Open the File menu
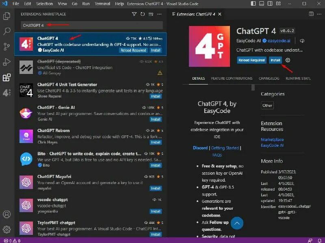325x243 pixels. (x=16, y=4)
